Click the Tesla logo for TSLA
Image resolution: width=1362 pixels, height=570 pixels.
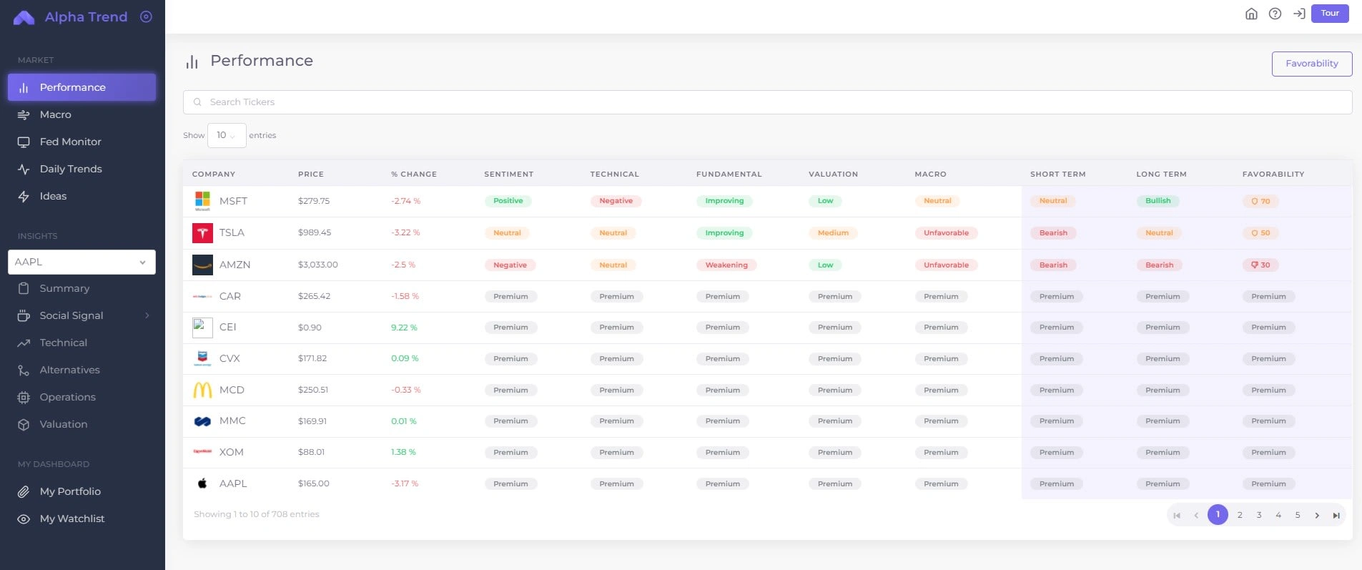click(x=202, y=233)
